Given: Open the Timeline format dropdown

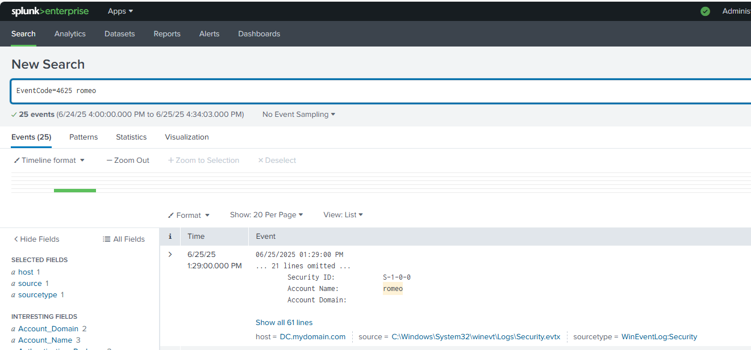Looking at the screenshot, I should point(49,161).
